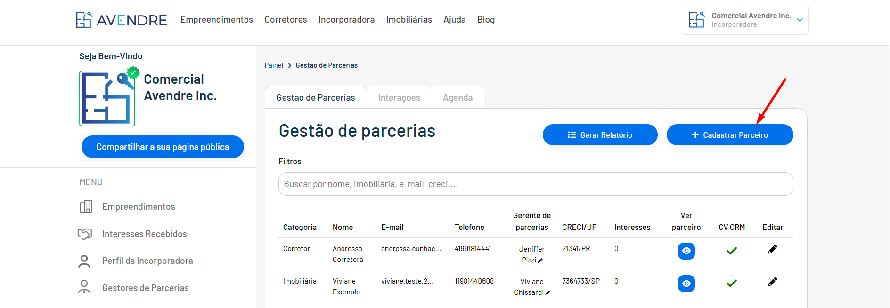
Task: Edit manager Viviane Ghissardi with the small pencil
Action: pyautogui.click(x=547, y=293)
